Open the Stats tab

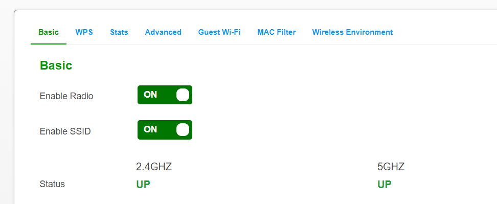[x=119, y=32]
